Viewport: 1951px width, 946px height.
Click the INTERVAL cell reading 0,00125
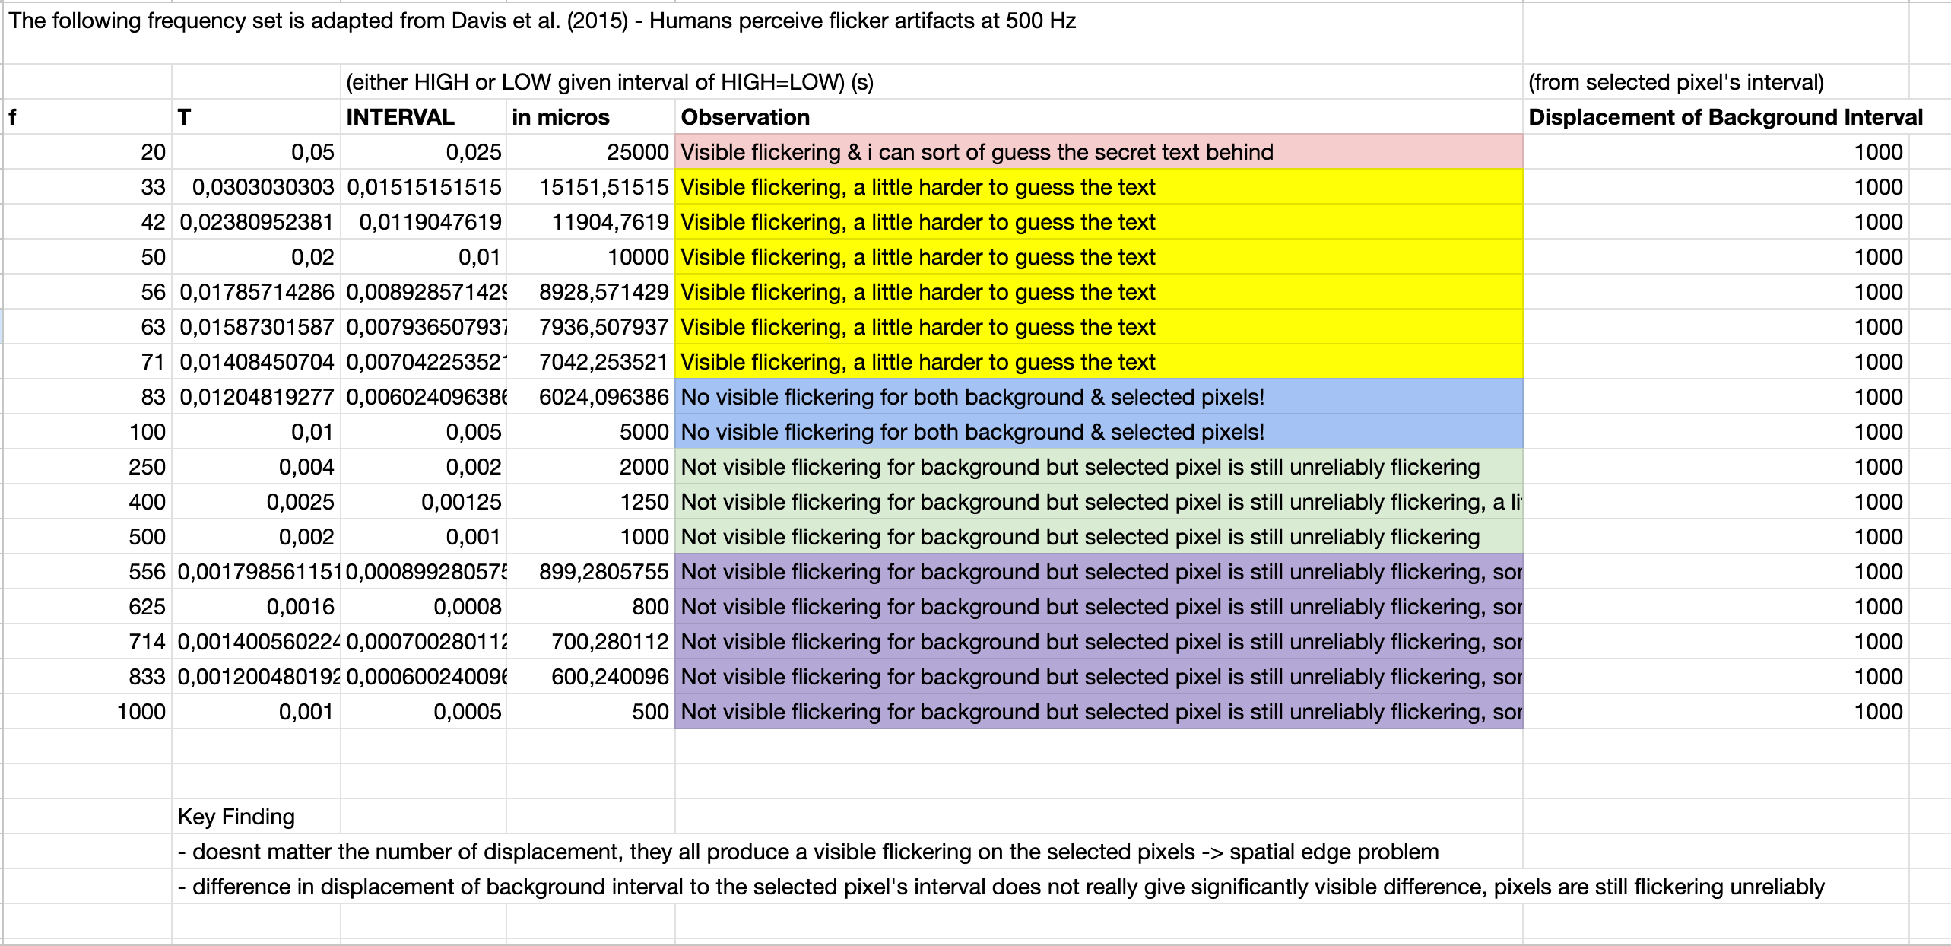coord(424,501)
